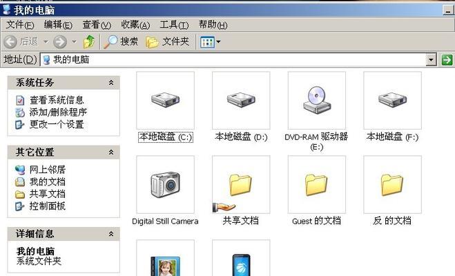The height and width of the screenshot is (276, 455).
Task: Click 添加/删除程序 link
Action: click(58, 112)
